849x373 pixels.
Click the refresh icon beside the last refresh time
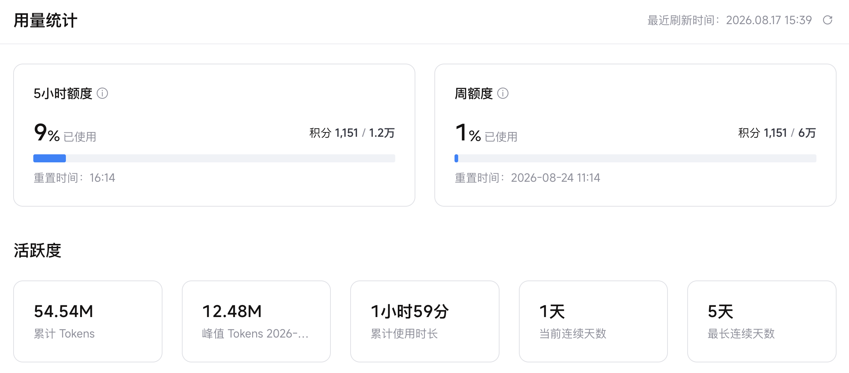[x=827, y=20]
